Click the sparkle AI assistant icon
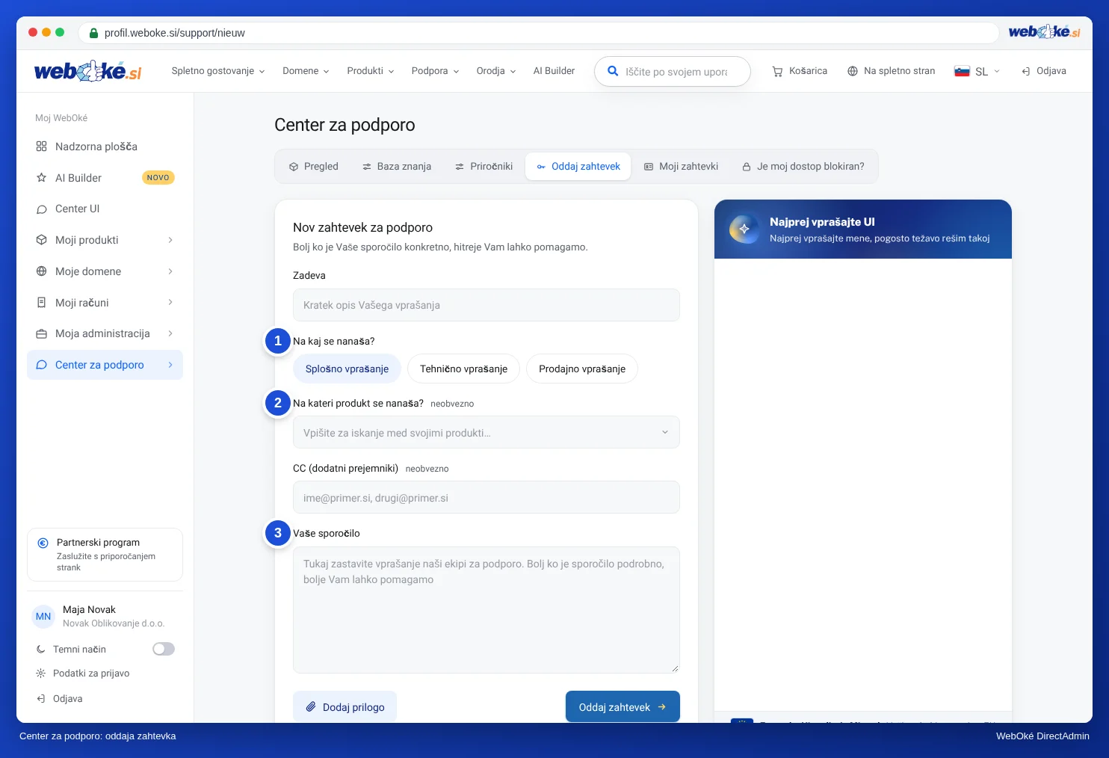 [x=744, y=229]
